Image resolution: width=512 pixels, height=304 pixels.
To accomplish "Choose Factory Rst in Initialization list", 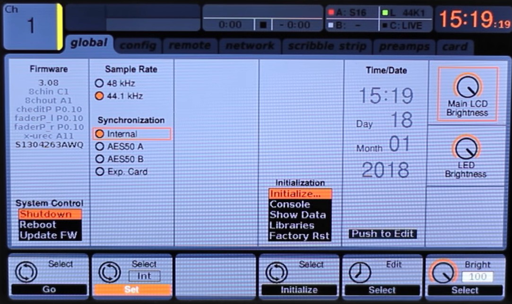I will [x=299, y=236].
